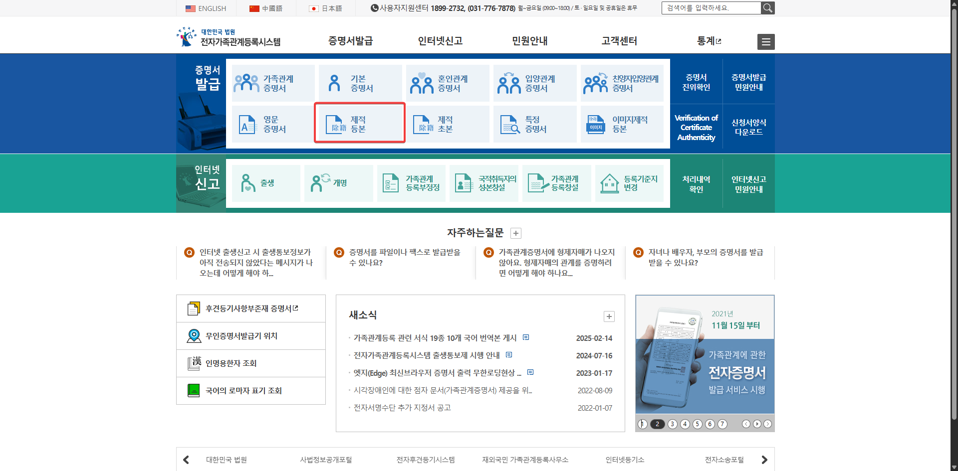Open 가족관계 등록창설 reporting

coord(556,183)
